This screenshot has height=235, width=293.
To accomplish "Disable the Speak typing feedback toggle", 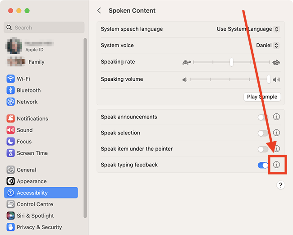I will click(263, 165).
